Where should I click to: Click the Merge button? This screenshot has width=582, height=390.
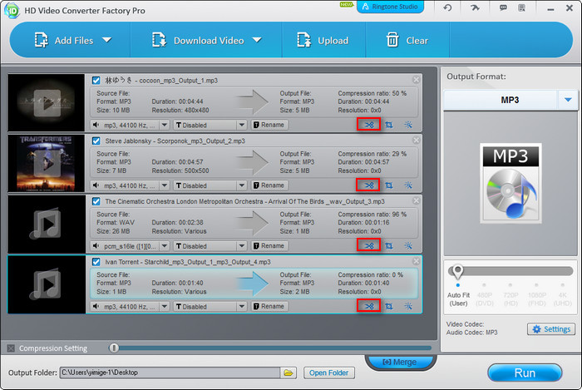pos(401,362)
